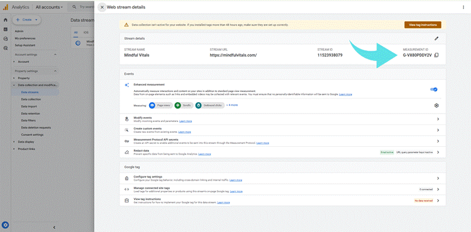This screenshot has width=471, height=232.
Task: Open My preferences in sidebar
Action: [x=25, y=38]
